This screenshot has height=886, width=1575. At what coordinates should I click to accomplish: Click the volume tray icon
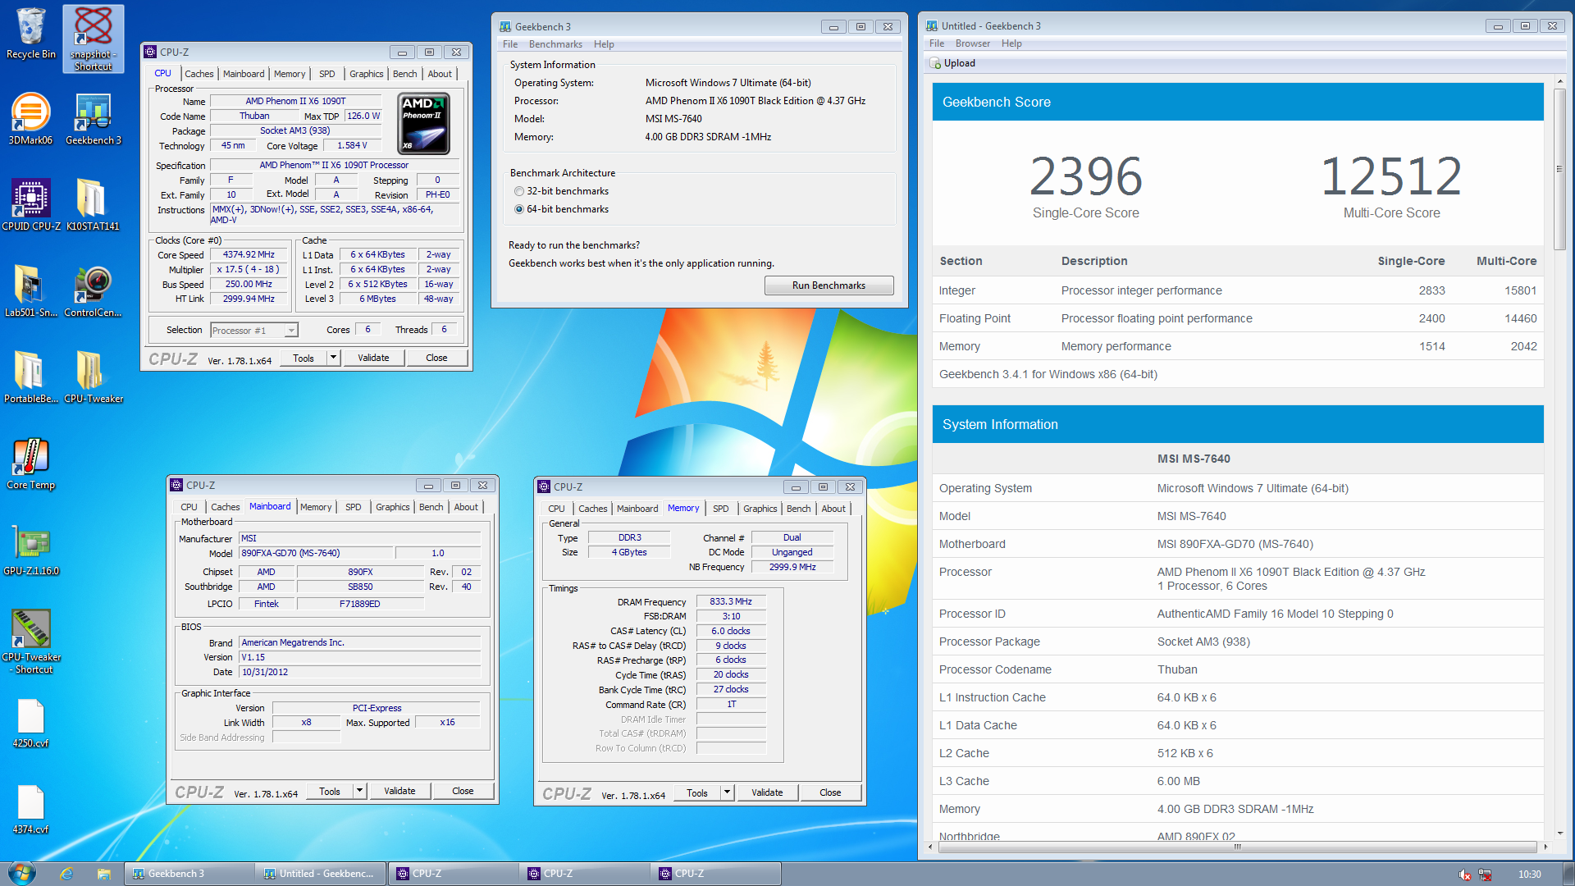click(x=1465, y=875)
